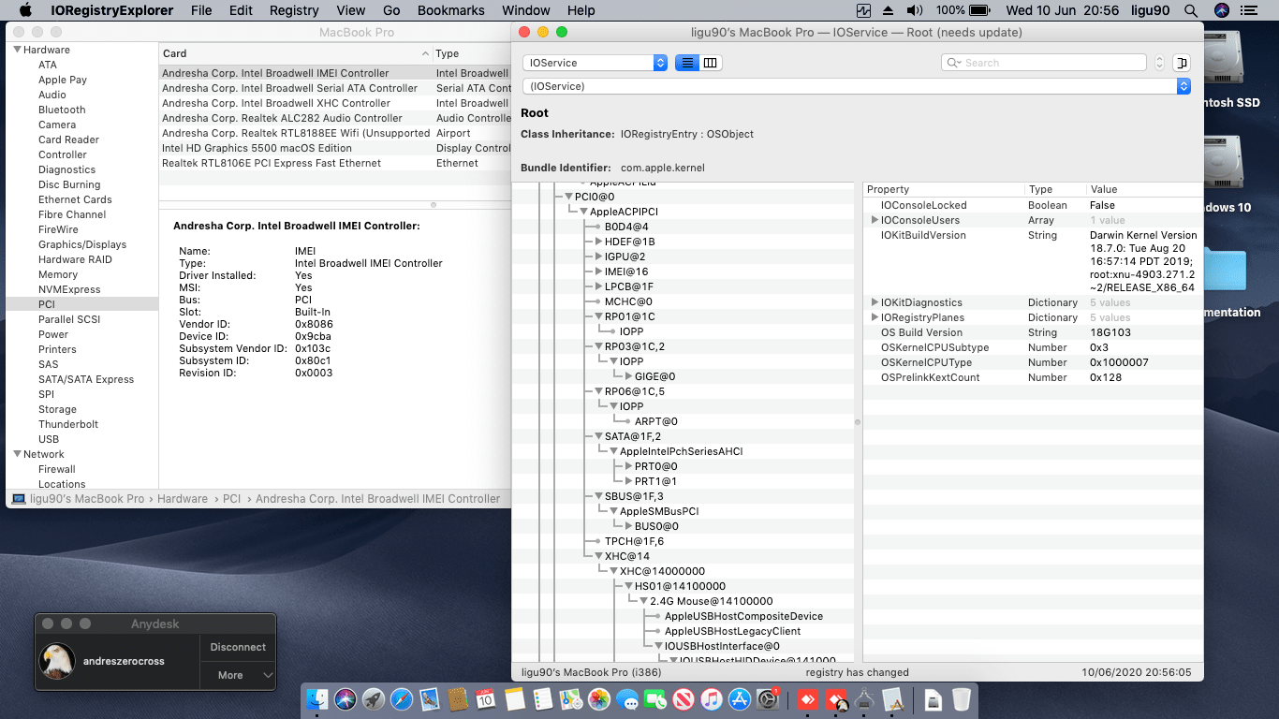
Task: Launch Safari from the dock
Action: [x=402, y=698]
